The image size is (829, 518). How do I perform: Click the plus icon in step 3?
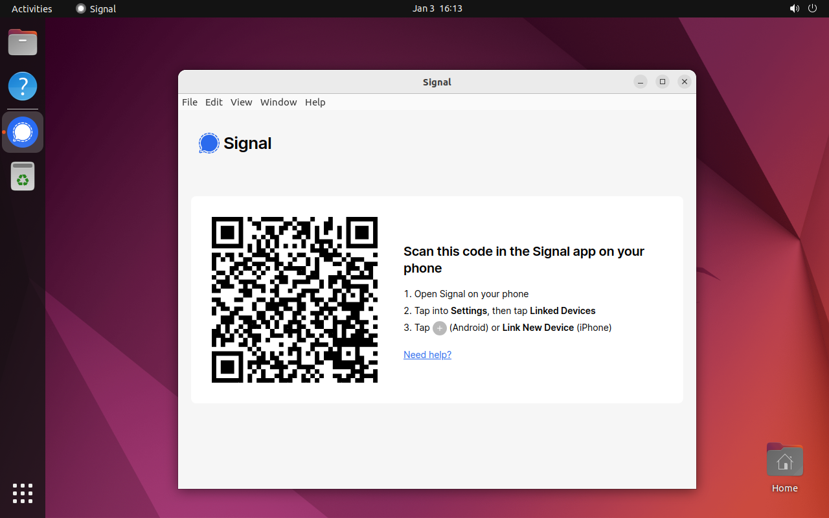(x=440, y=328)
